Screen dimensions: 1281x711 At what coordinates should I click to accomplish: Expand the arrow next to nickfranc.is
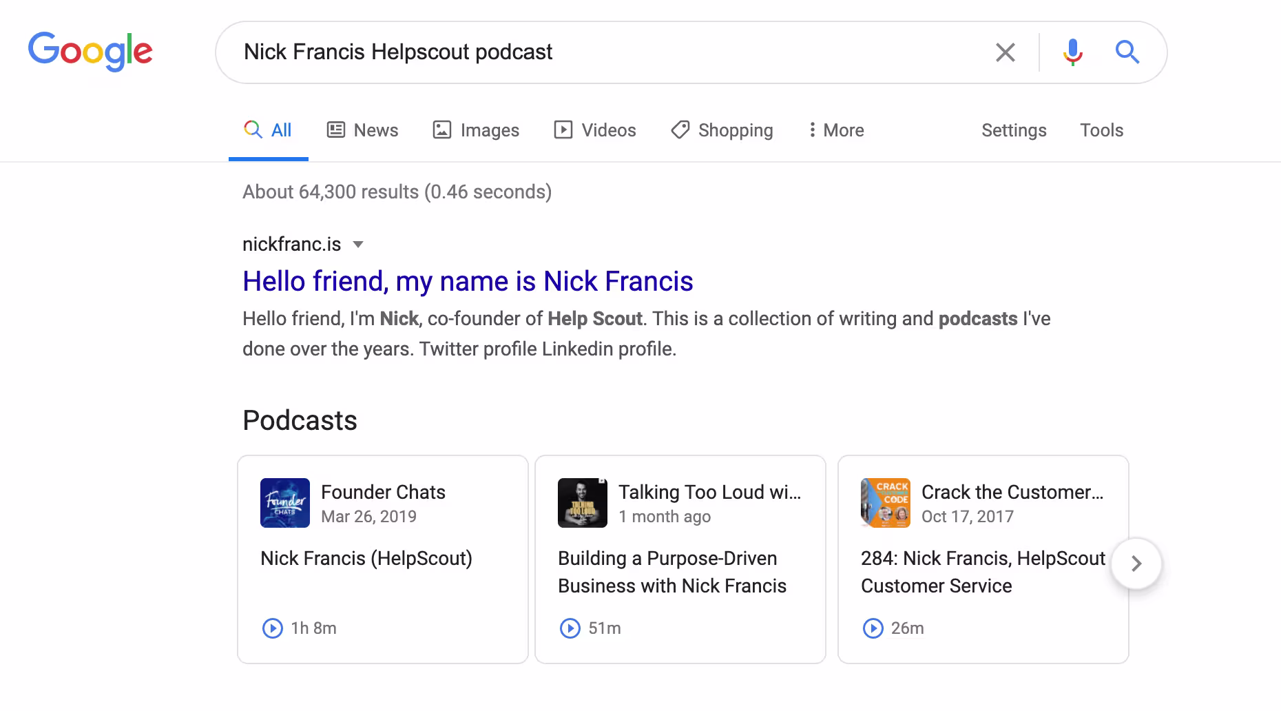pyautogui.click(x=358, y=245)
